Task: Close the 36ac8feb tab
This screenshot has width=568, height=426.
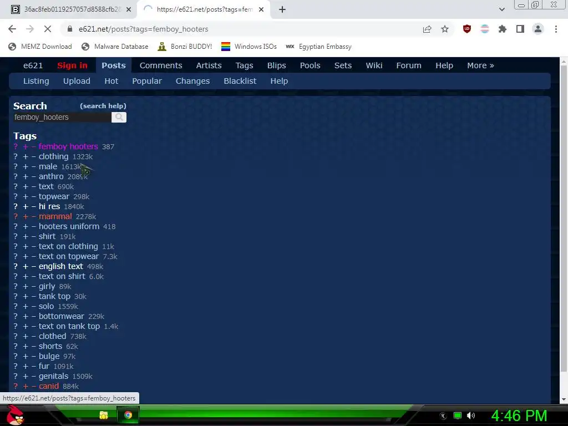Action: [128, 9]
